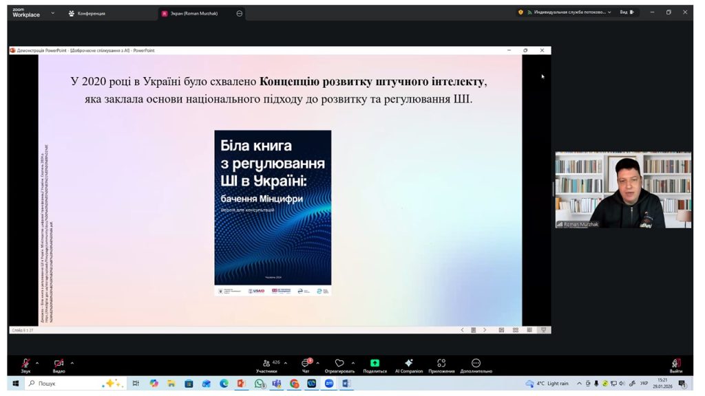This screenshot has width=705, height=396.
Task: Click the Windows taskbar search box
Action: click(x=62, y=384)
